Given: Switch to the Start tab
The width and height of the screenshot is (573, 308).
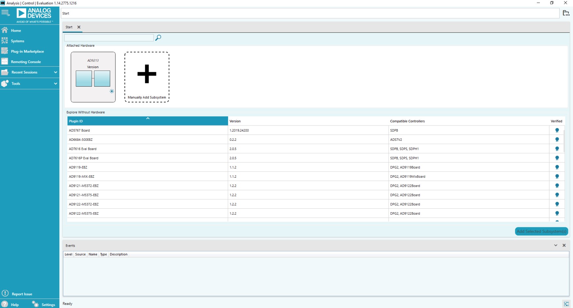Looking at the screenshot, I should 68,27.
